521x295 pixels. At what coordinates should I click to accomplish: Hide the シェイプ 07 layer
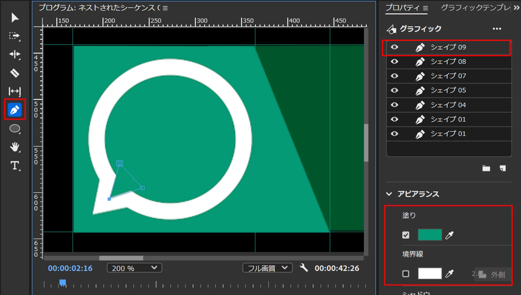click(394, 76)
